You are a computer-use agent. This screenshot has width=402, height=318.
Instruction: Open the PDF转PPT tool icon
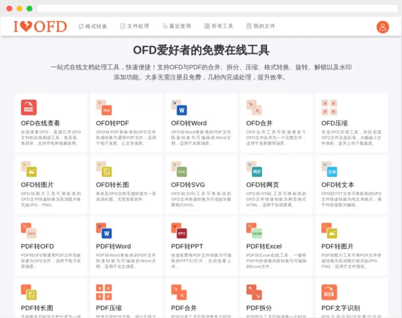click(x=179, y=231)
